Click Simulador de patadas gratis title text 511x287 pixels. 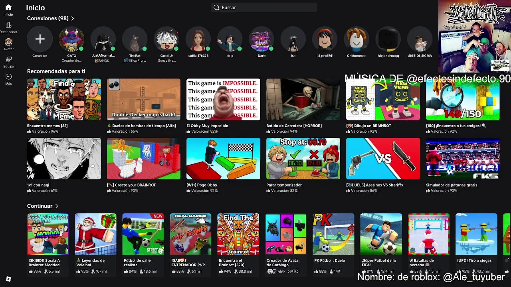(x=452, y=185)
